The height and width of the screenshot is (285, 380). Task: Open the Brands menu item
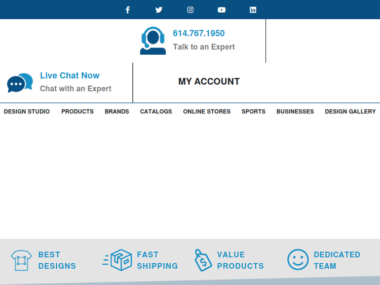click(117, 111)
